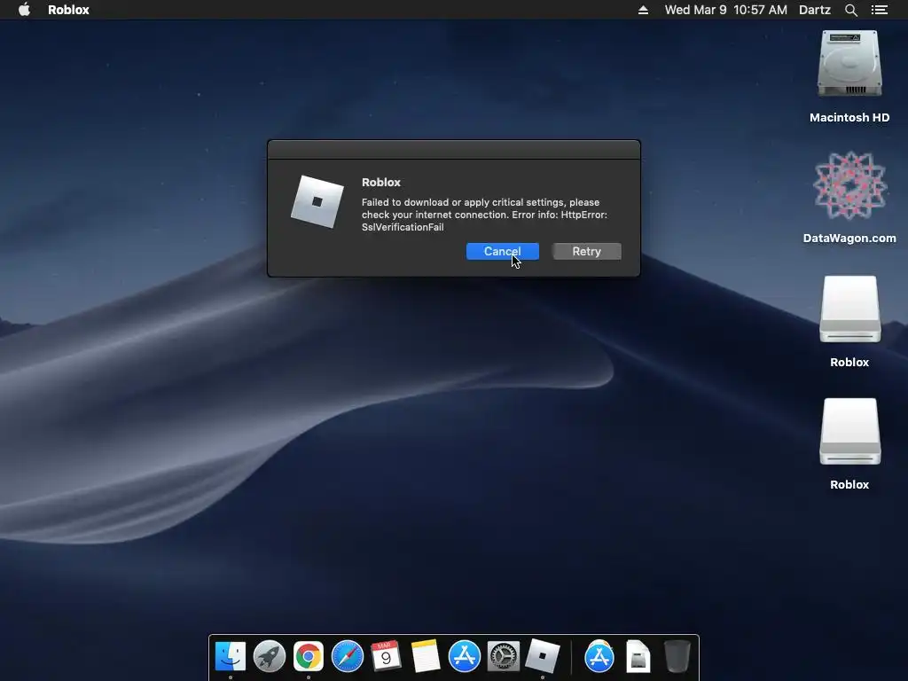
Task: Click the Roblox dialog title bar
Action: pyautogui.click(x=454, y=149)
